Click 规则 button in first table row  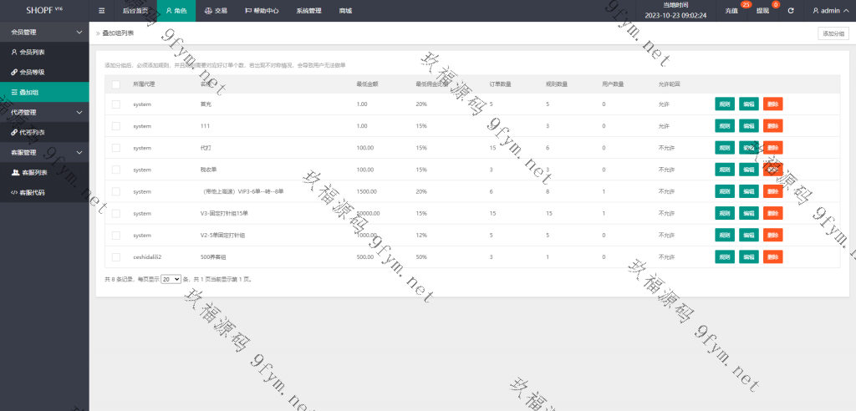(x=725, y=104)
